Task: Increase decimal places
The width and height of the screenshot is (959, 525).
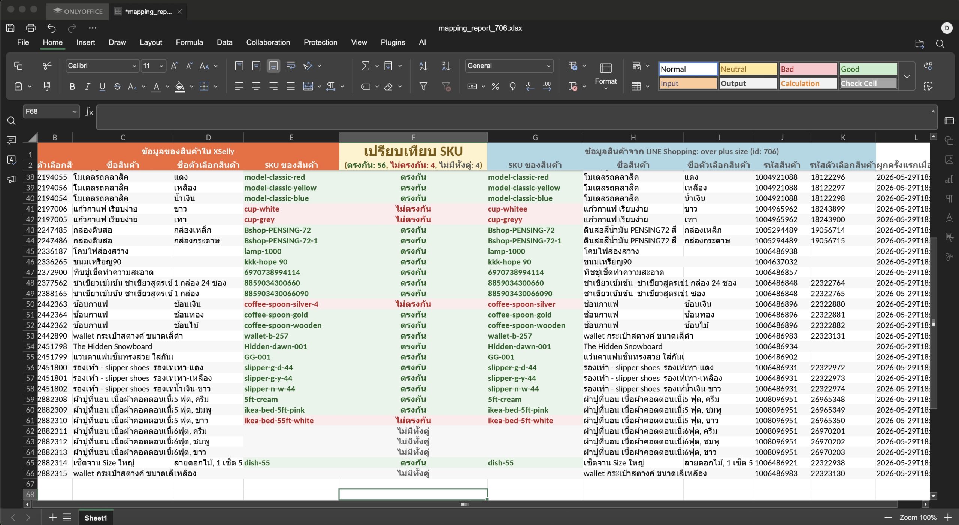Action: click(x=547, y=87)
